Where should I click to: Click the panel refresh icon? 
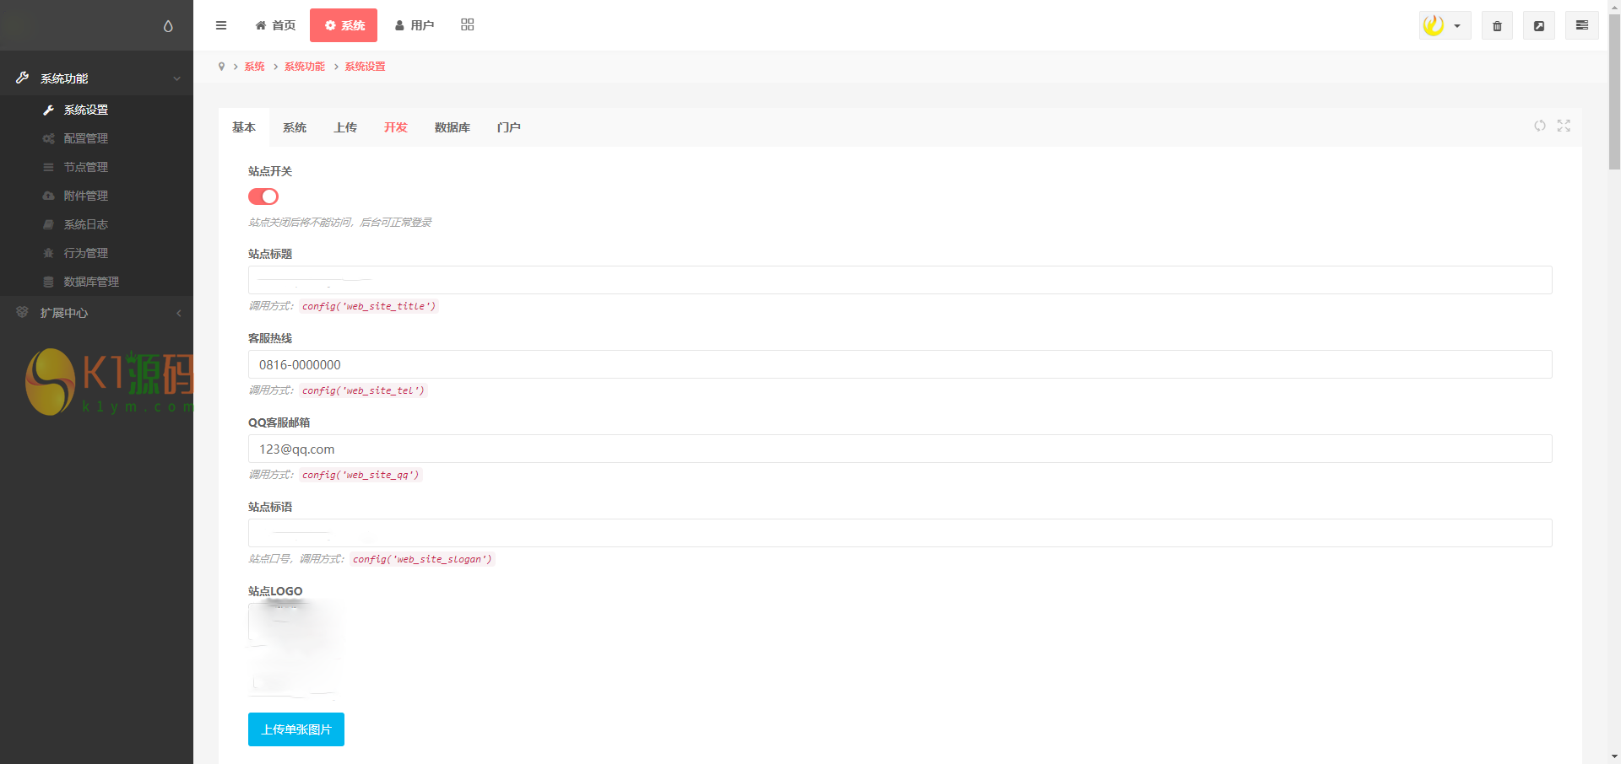point(1540,126)
